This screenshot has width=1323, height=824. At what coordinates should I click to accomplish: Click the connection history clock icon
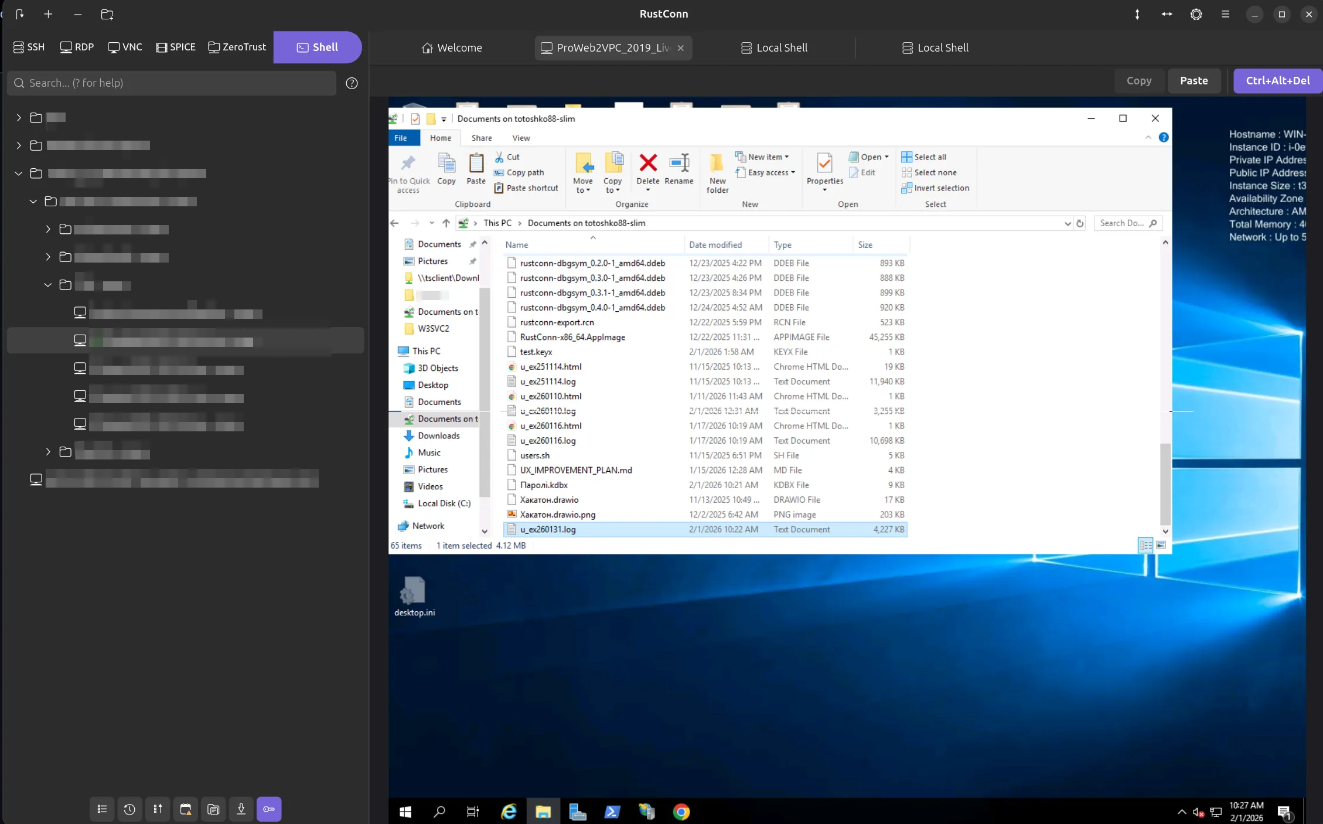129,809
